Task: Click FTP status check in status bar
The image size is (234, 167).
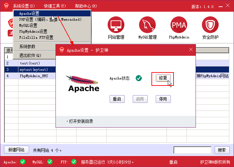Action: point(74,162)
